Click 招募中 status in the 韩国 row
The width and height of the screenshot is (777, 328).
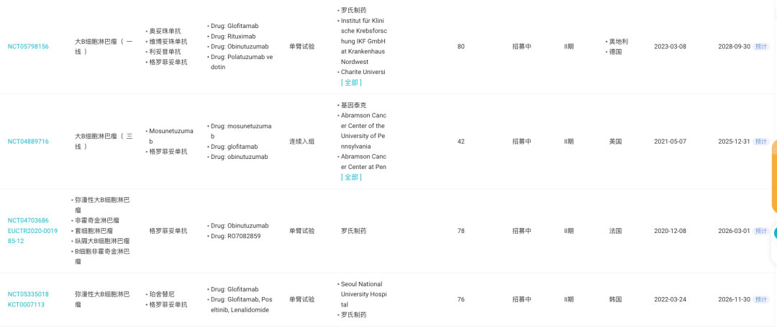[522, 299]
